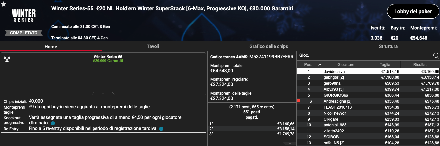The image size is (440, 146).
Task: Click the red marker beside Andreacigna
Action: [299, 101]
